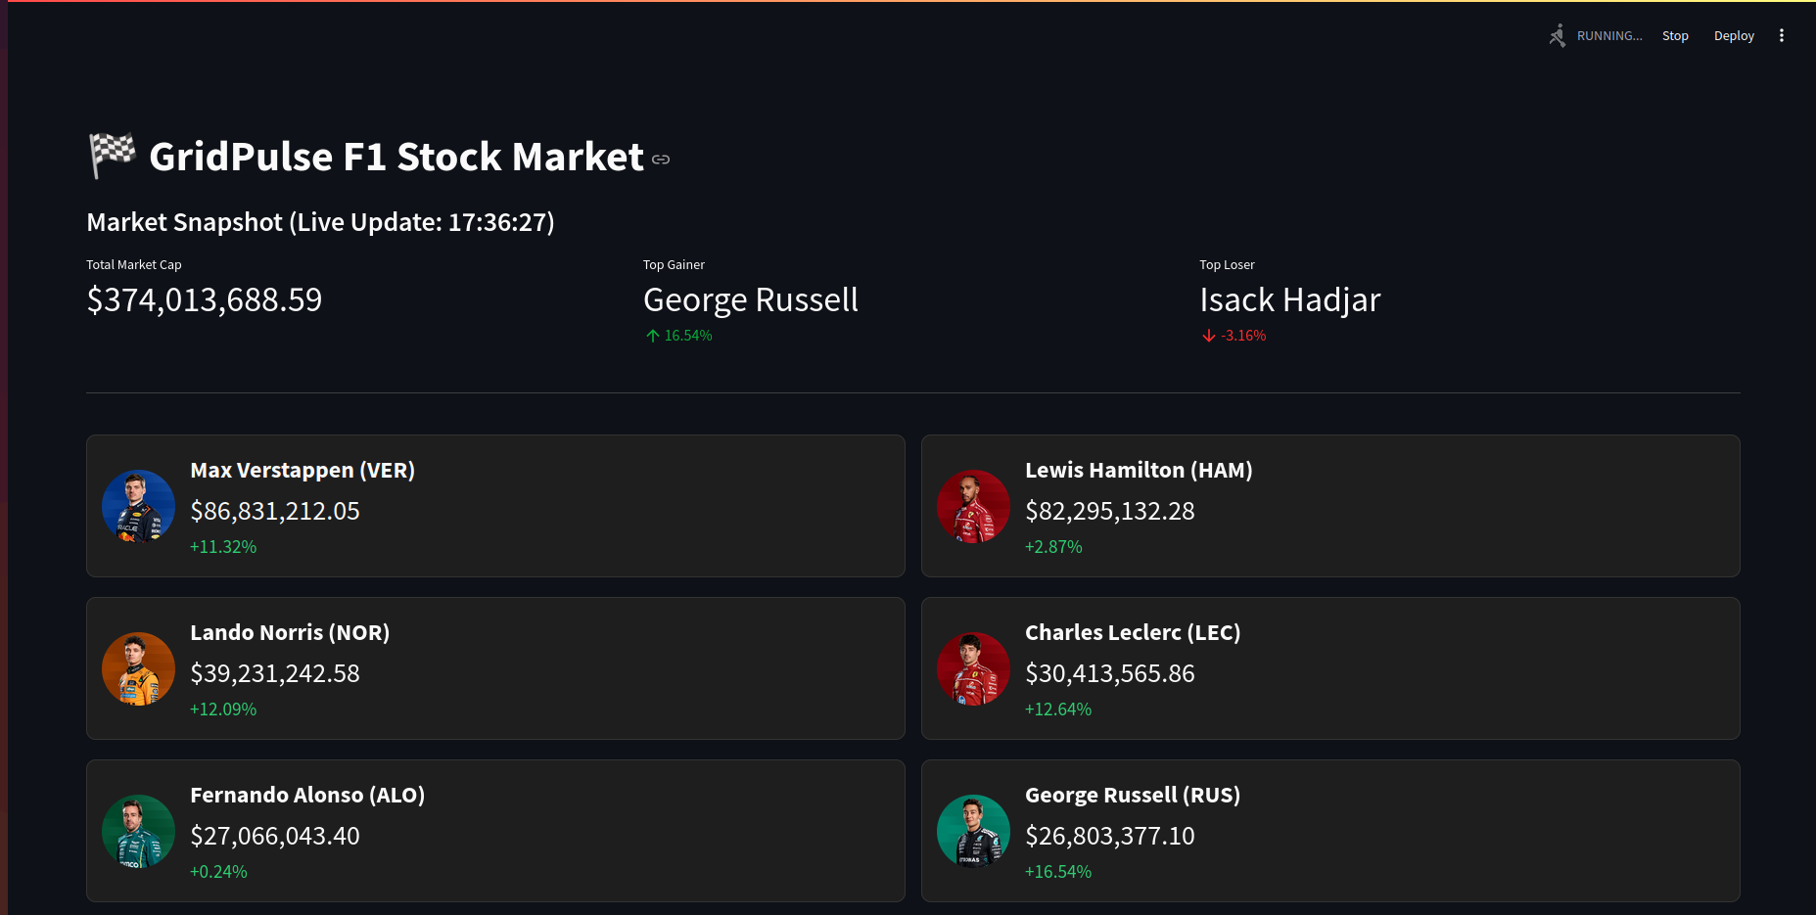The width and height of the screenshot is (1816, 915).
Task: Click the Total Market Cap value
Action: (205, 299)
